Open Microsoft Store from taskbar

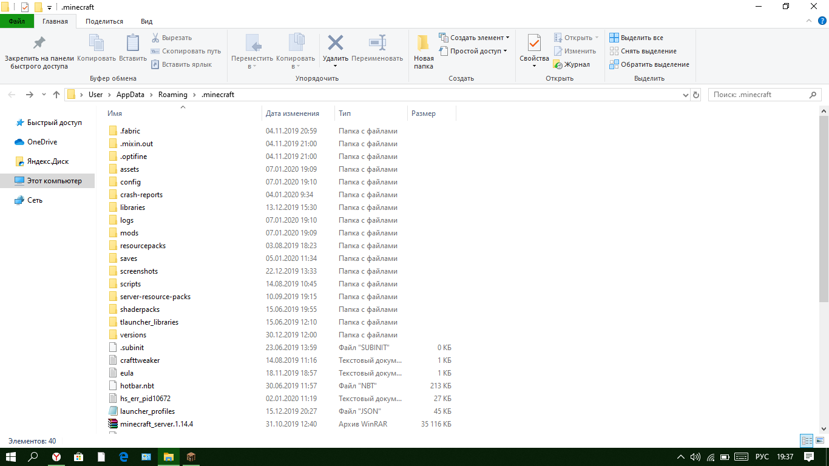coord(78,457)
